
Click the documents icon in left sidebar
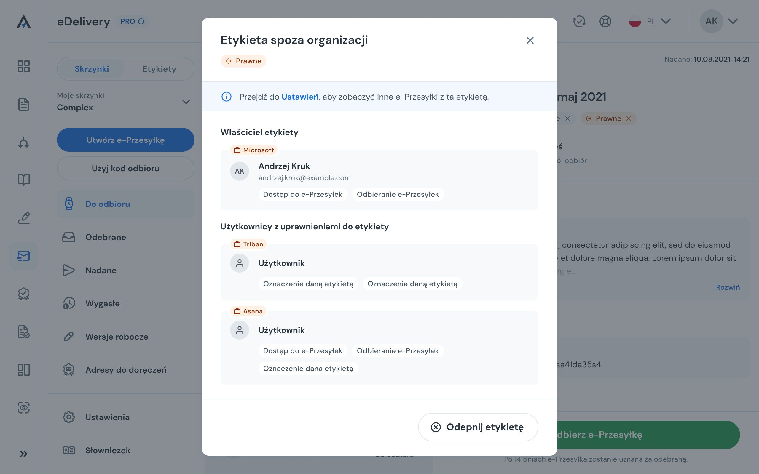tap(23, 104)
